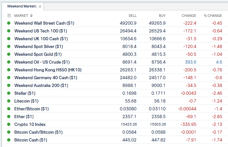Click green status dot for Weekend Spot Gold

click(x=9, y=54)
